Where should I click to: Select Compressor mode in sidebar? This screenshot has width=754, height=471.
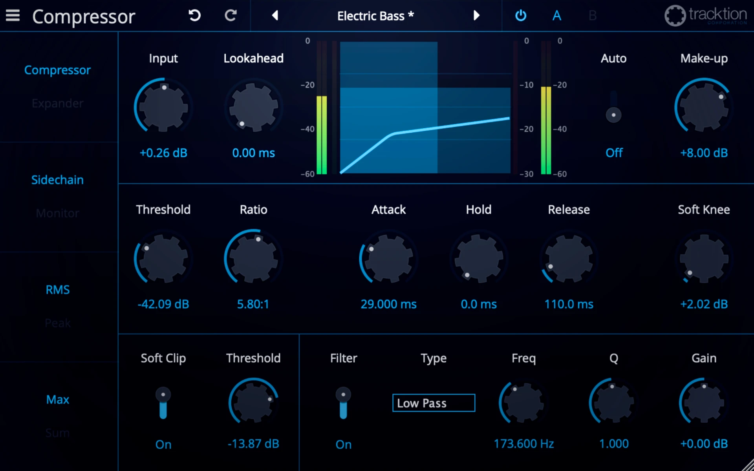pyautogui.click(x=57, y=70)
